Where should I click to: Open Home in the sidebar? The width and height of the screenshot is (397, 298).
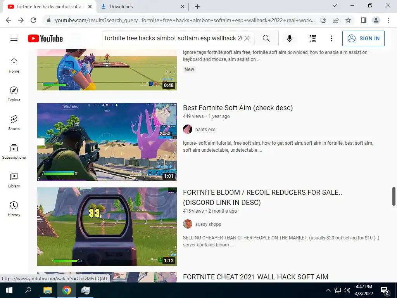[x=14, y=65]
